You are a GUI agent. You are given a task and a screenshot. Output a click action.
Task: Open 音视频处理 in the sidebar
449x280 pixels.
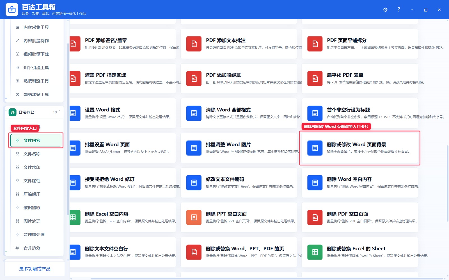point(36,234)
